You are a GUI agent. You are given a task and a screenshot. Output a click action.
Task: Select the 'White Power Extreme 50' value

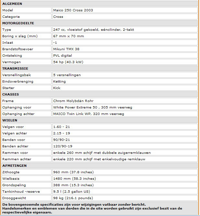(75, 107)
